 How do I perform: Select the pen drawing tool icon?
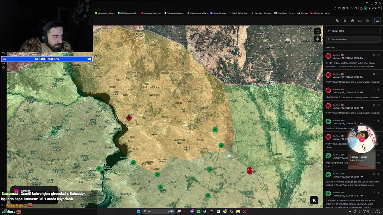coord(337,21)
